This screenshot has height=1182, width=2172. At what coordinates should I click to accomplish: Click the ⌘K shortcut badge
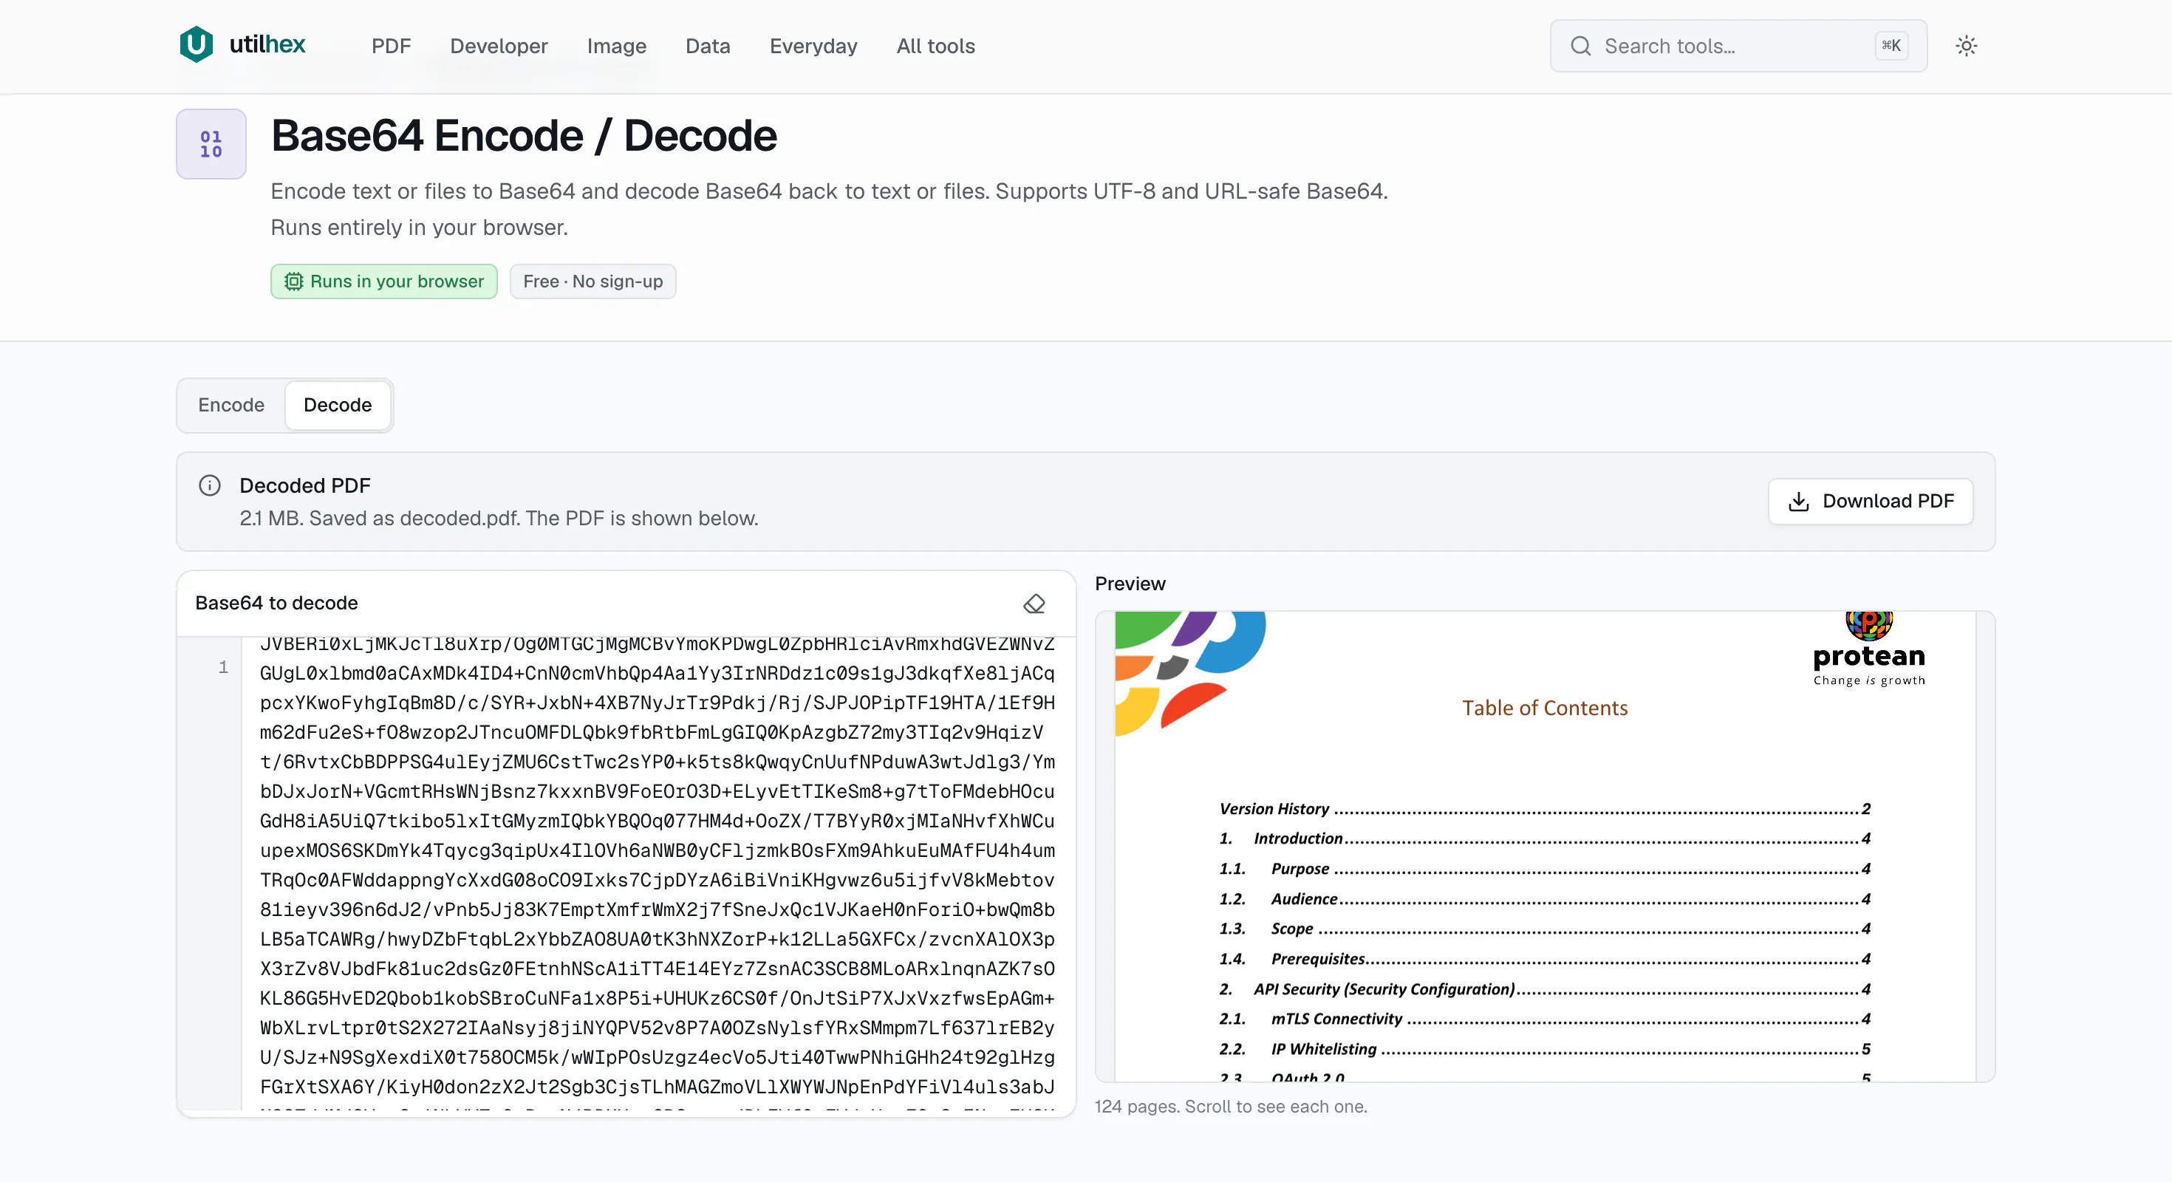click(1891, 46)
